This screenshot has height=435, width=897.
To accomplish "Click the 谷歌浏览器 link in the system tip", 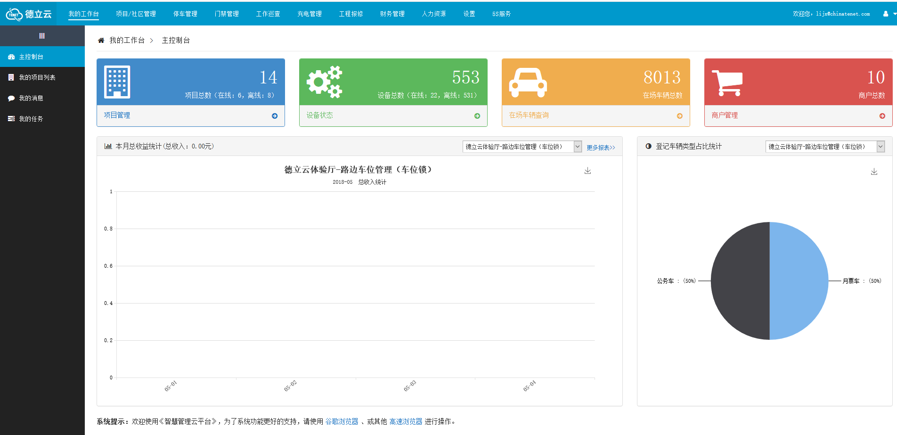I will (x=342, y=421).
